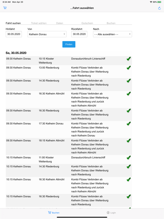Select the 'Fahrt suchen' step label

tap(13, 23)
